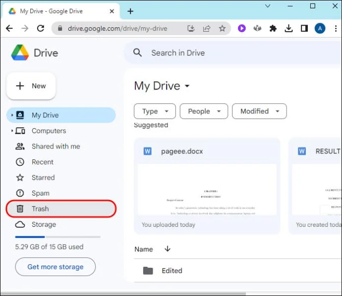342x296 pixels.
Task: Click the share page icon in address bar
Action: coord(206,28)
